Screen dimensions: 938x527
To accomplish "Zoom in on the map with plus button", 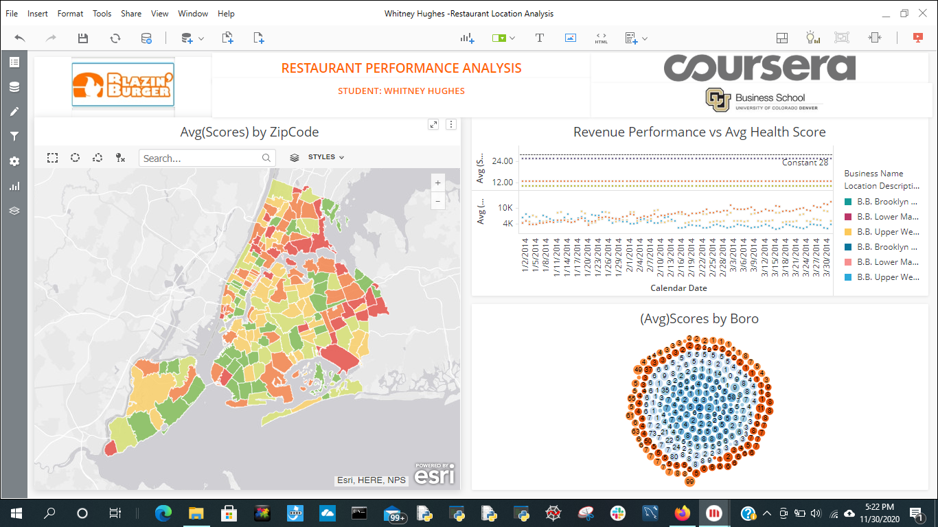I will (x=437, y=183).
